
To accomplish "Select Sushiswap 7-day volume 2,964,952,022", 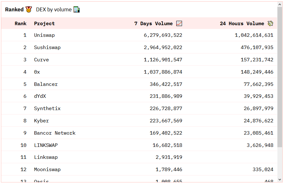I will click(163, 47).
